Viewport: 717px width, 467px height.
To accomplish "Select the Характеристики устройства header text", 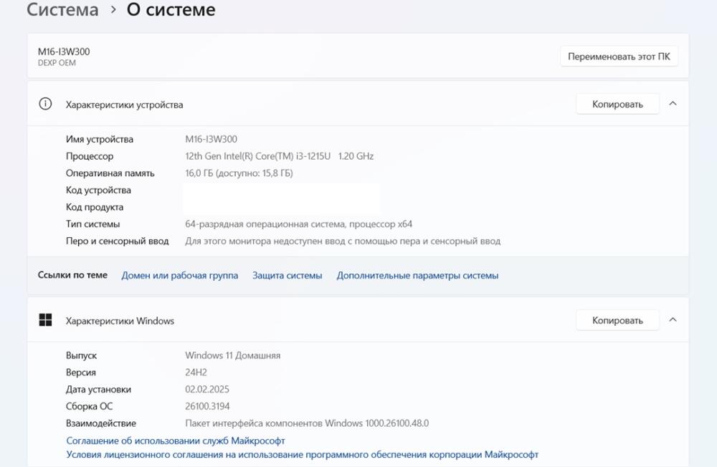I will tap(124, 105).
